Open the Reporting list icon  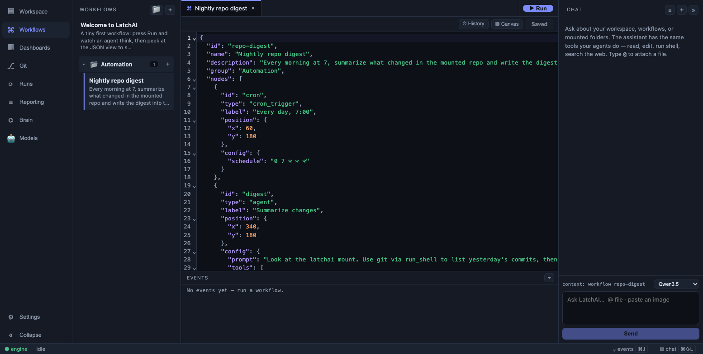[11, 102]
